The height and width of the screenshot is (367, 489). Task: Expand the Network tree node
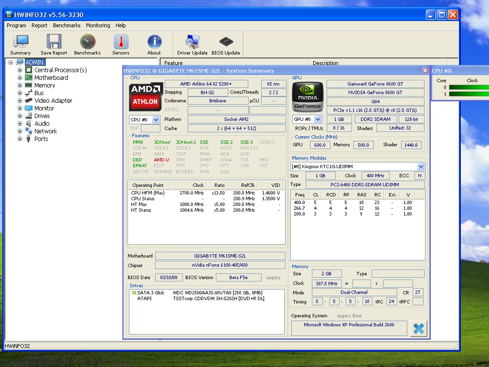coord(20,131)
